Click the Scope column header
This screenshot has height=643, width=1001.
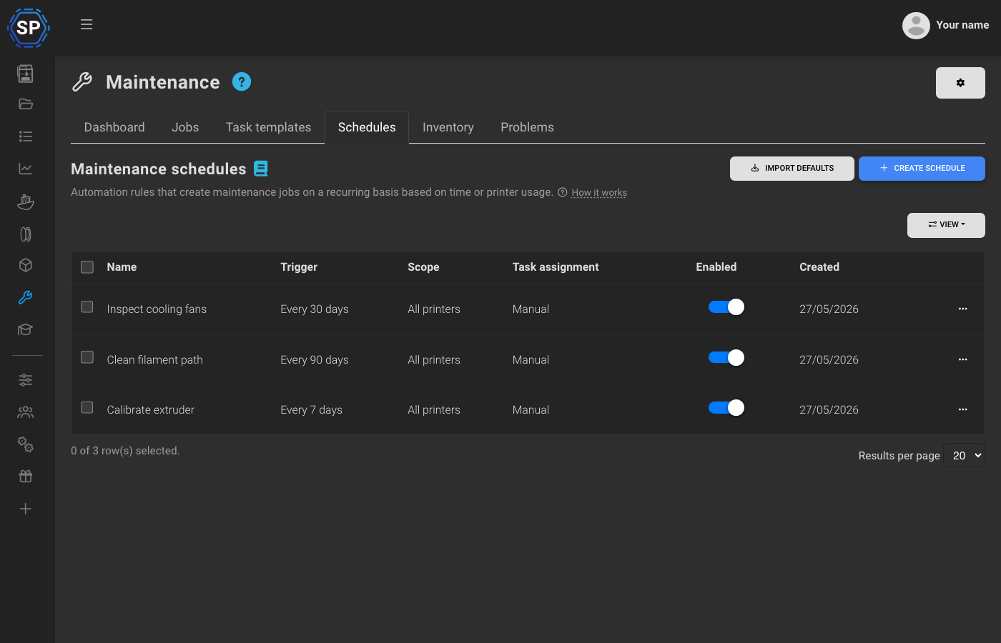[x=423, y=267]
